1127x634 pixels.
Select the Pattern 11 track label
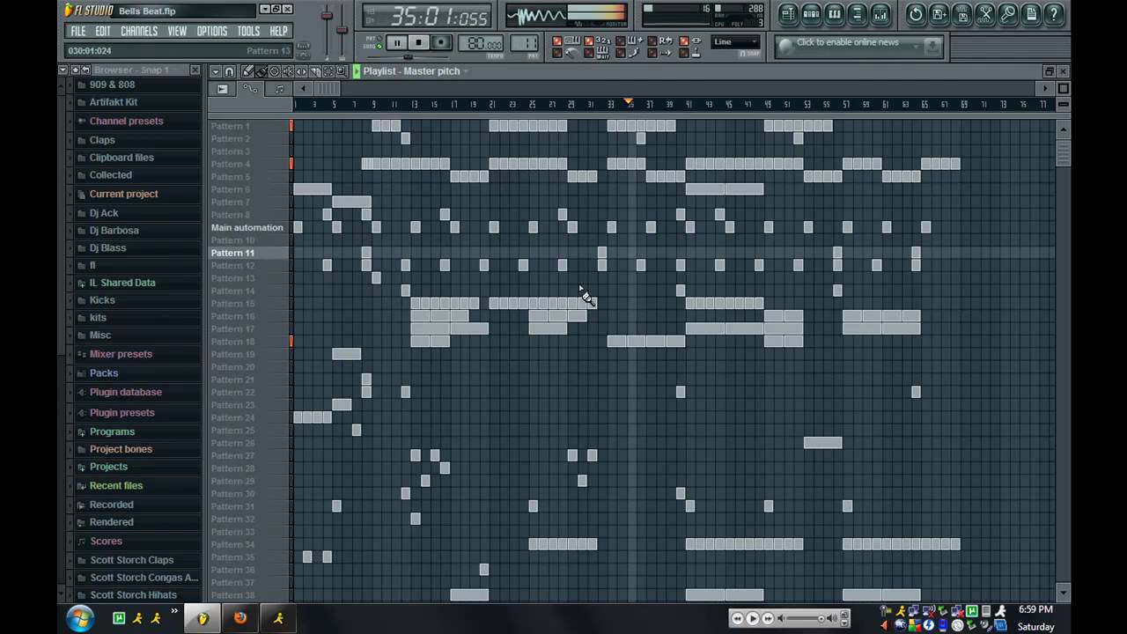pos(232,253)
